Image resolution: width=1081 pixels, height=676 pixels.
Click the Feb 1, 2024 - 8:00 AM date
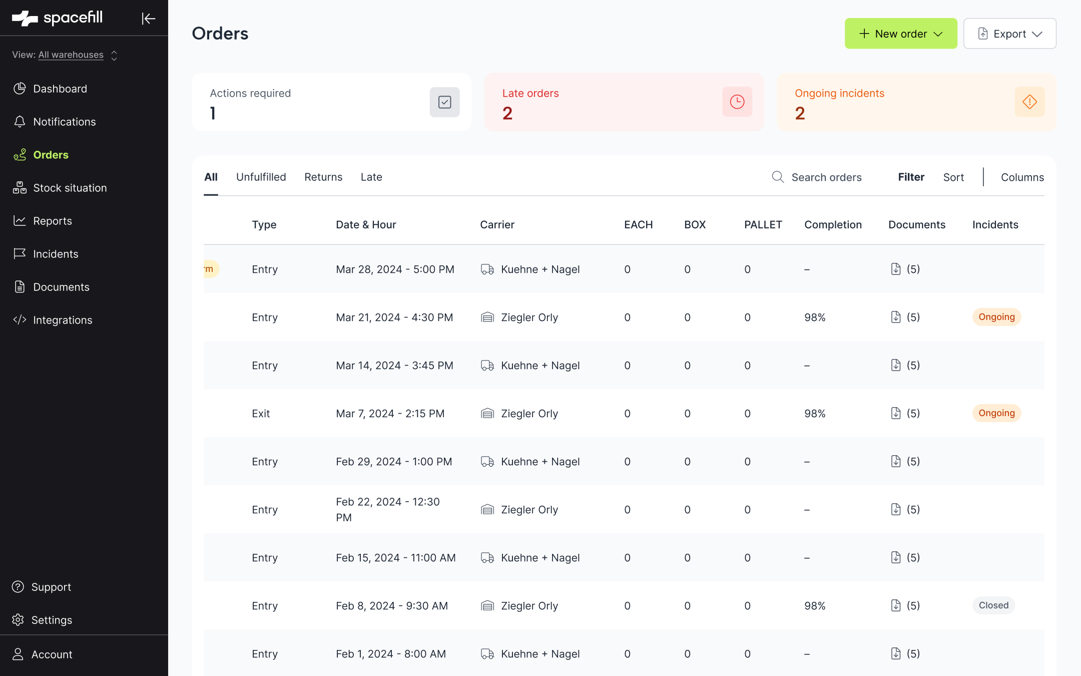[x=391, y=654]
